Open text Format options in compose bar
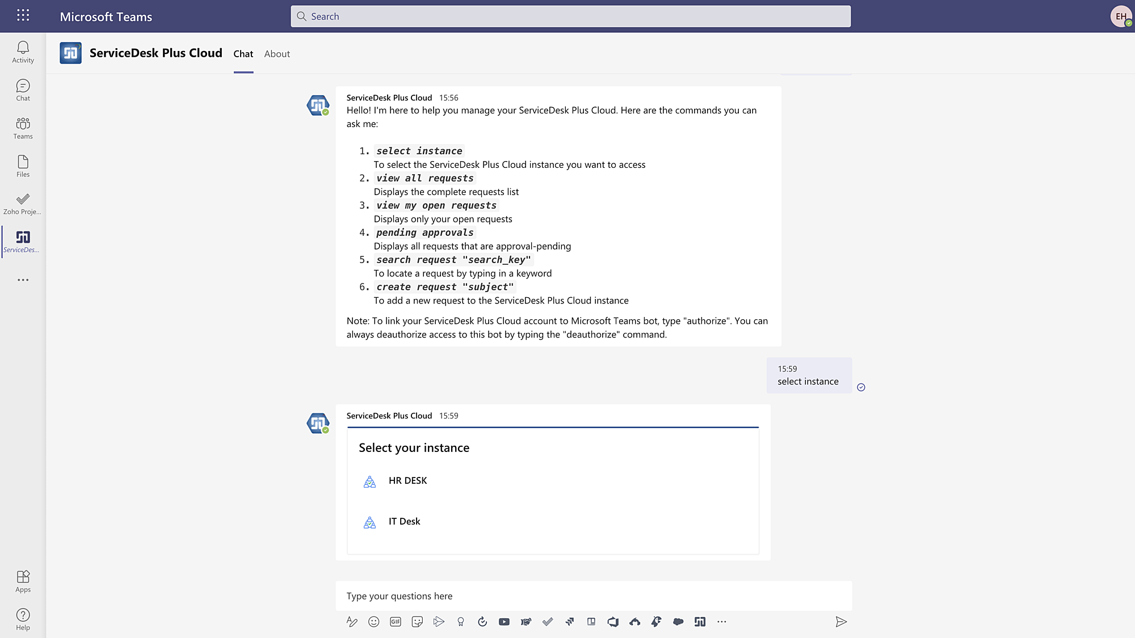1135x638 pixels. click(352, 622)
